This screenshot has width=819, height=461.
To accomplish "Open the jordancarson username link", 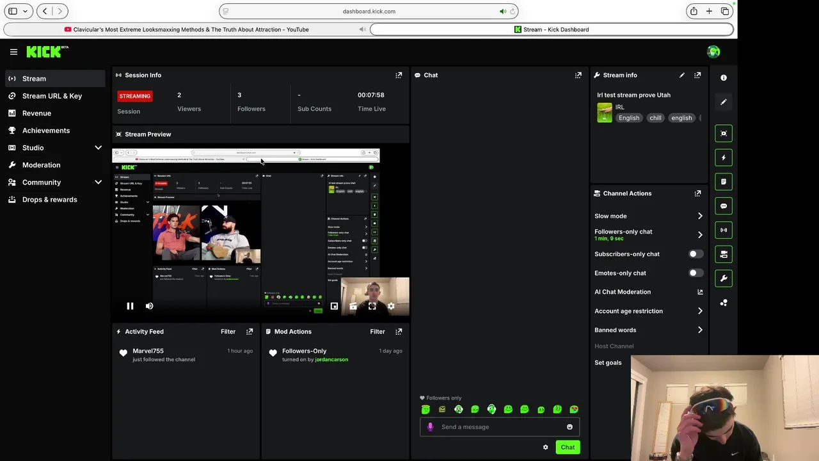I will (331, 360).
